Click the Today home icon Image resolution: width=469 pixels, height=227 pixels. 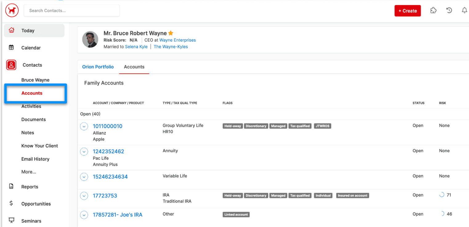[x=11, y=30]
